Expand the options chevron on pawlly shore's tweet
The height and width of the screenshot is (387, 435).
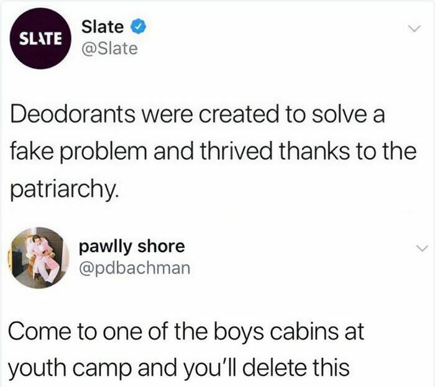click(x=422, y=248)
